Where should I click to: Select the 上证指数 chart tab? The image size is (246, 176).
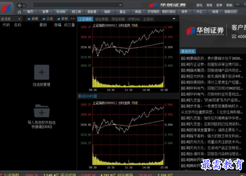85,19
